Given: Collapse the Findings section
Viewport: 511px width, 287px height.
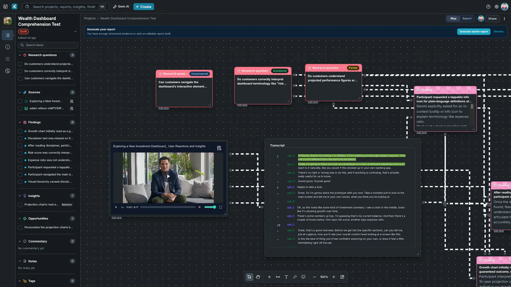Looking at the screenshot, I should click(20, 122).
